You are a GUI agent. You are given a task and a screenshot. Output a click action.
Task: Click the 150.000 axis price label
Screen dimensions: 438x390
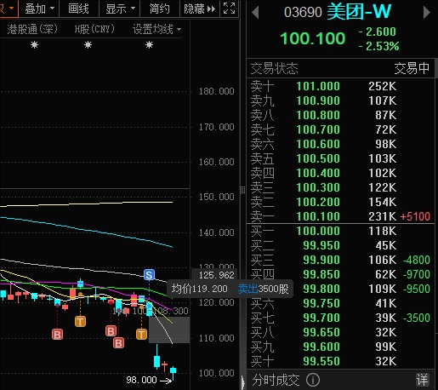point(216,197)
